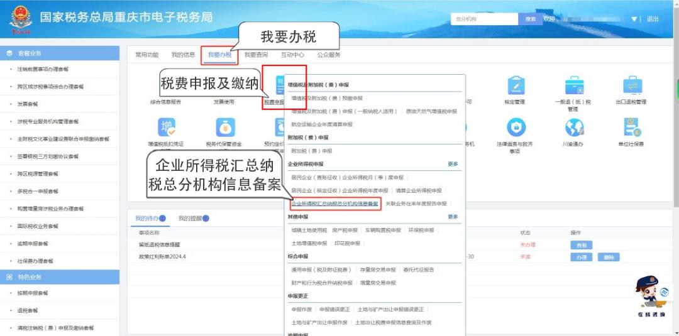Collapse the 套餐业务 sidebar section
The width and height of the screenshot is (679, 336).
(x=60, y=53)
